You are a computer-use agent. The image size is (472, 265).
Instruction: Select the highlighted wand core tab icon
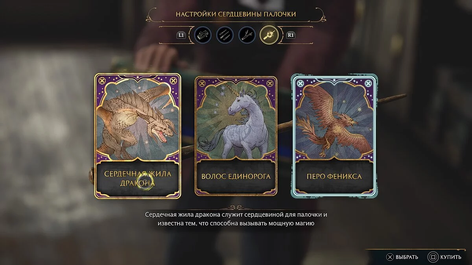(x=269, y=35)
